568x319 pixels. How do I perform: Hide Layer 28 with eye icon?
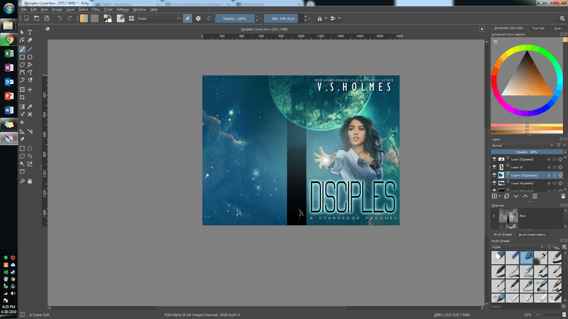pyautogui.click(x=494, y=167)
